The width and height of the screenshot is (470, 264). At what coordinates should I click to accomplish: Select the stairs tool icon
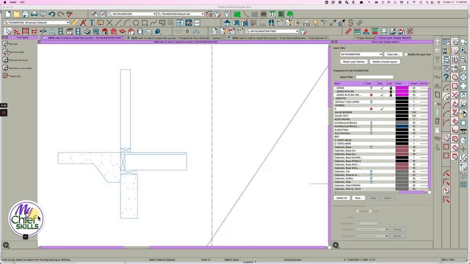(x=87, y=31)
